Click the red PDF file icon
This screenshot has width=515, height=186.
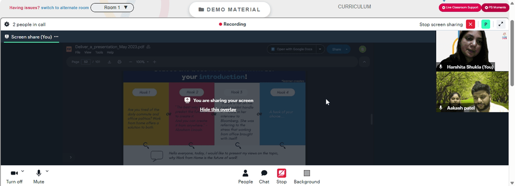pos(69,49)
